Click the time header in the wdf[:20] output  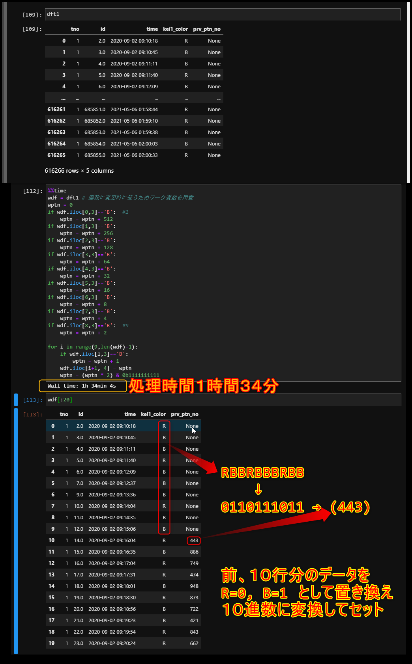130,414
